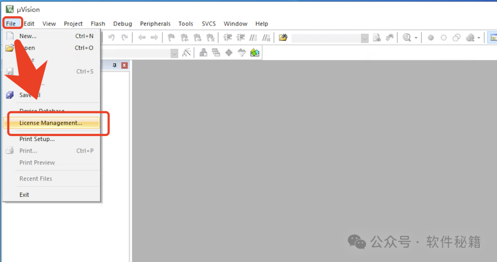
Task: Click the Manage Run-Time Environment diamond icon
Action: [x=229, y=53]
